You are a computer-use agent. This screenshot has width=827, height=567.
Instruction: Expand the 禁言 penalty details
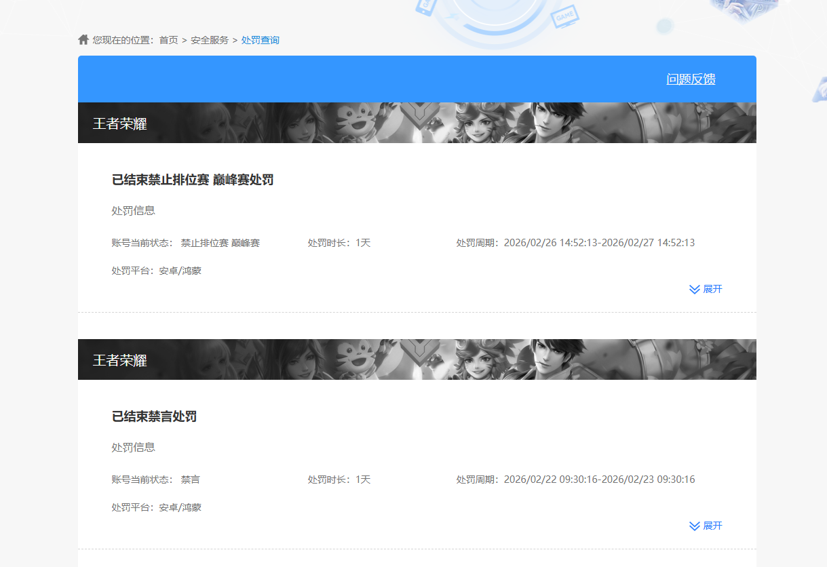(x=706, y=526)
